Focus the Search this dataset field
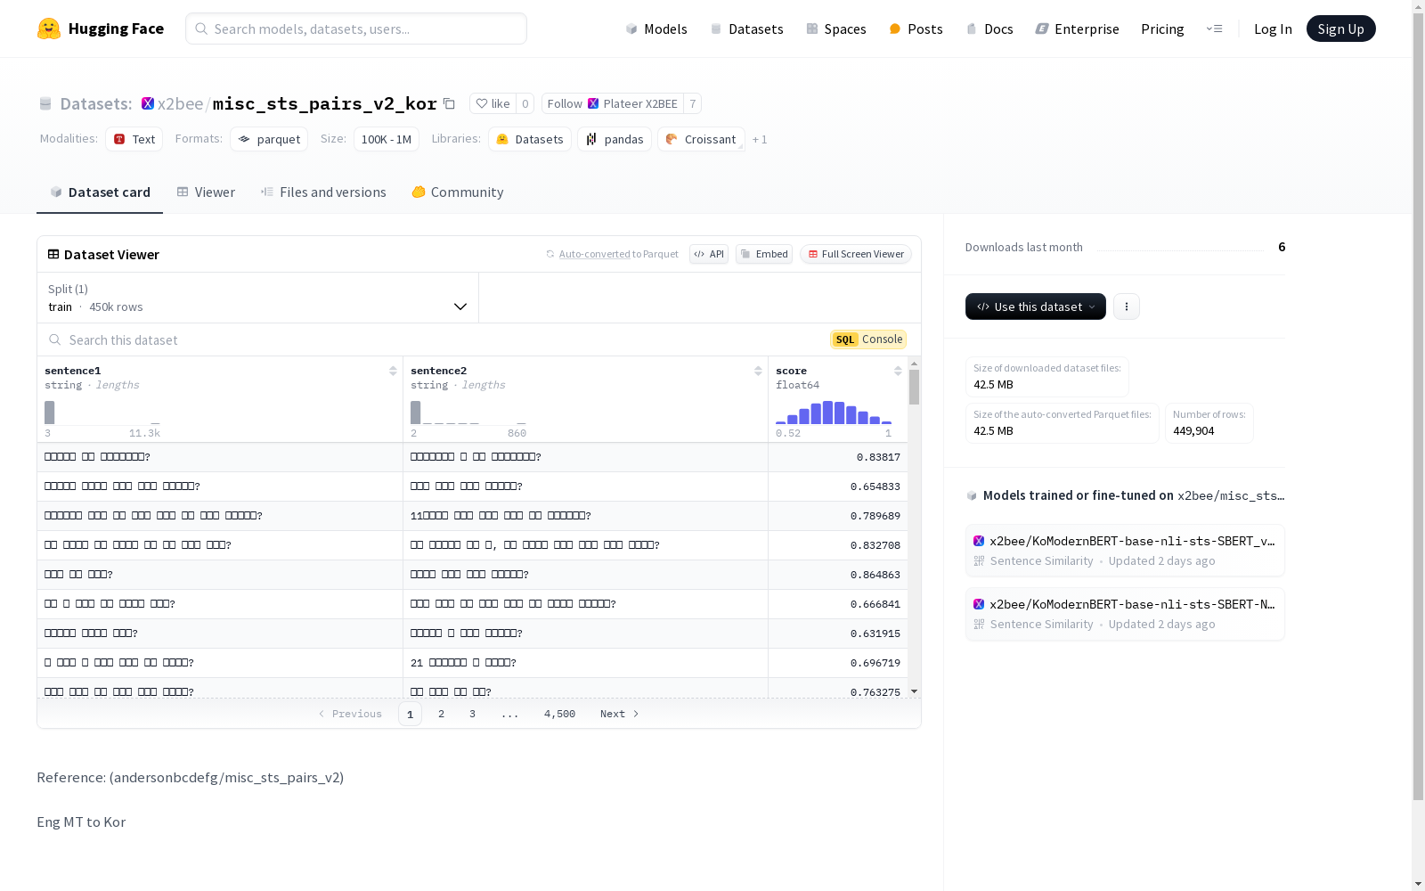Screen dimensions: 1425x891 pos(436,339)
